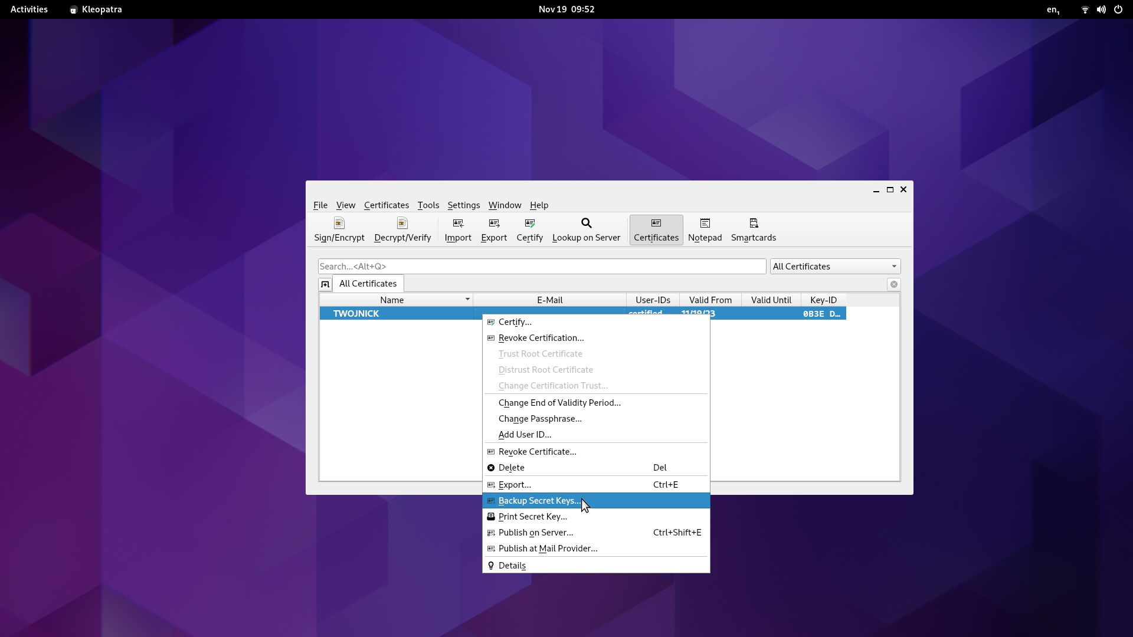Open the Smartcards view
This screenshot has width=1133, height=637.
753,229
